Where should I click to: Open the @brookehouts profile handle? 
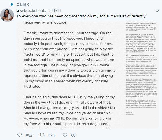[x=33, y=10]
